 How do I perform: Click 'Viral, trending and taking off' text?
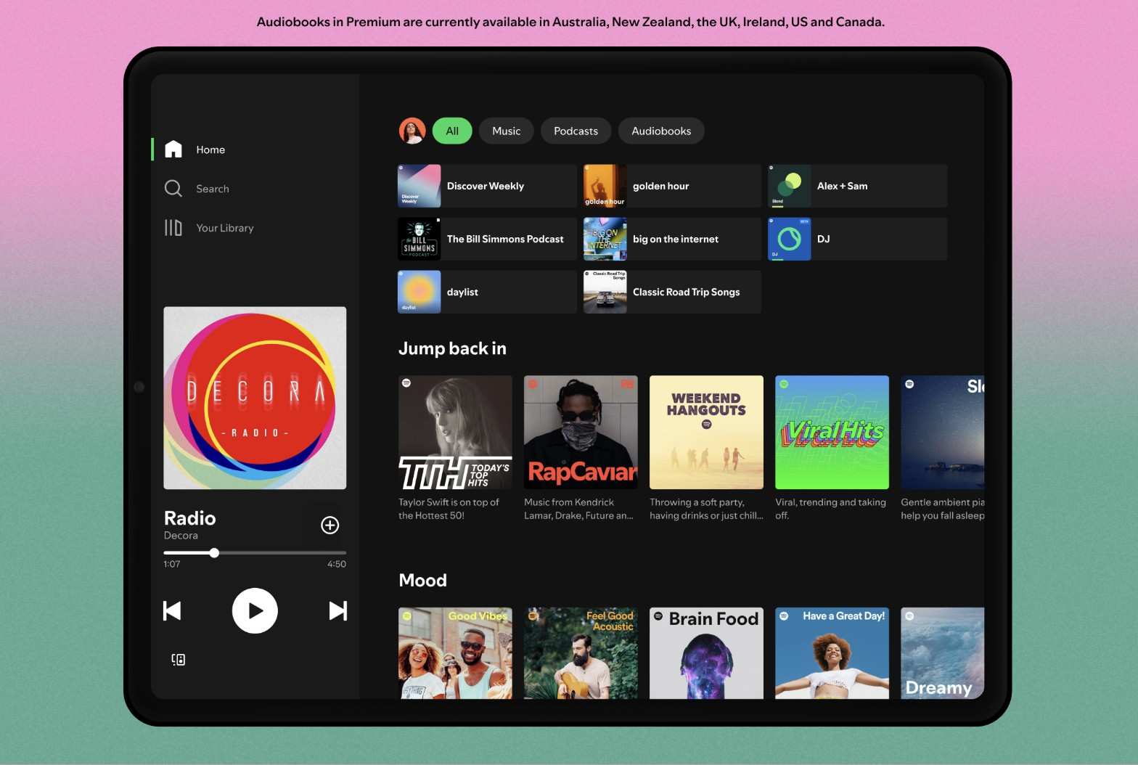[830, 509]
